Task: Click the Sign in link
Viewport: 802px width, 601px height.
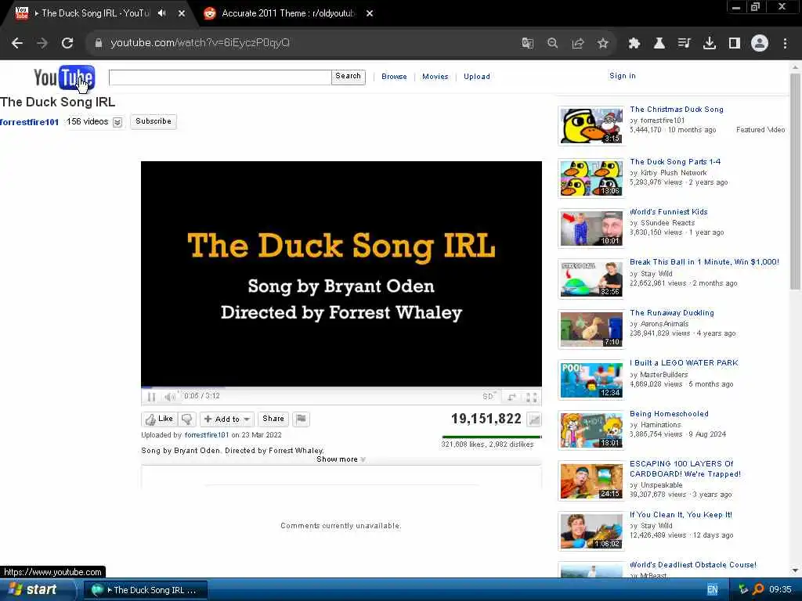Action: click(623, 76)
